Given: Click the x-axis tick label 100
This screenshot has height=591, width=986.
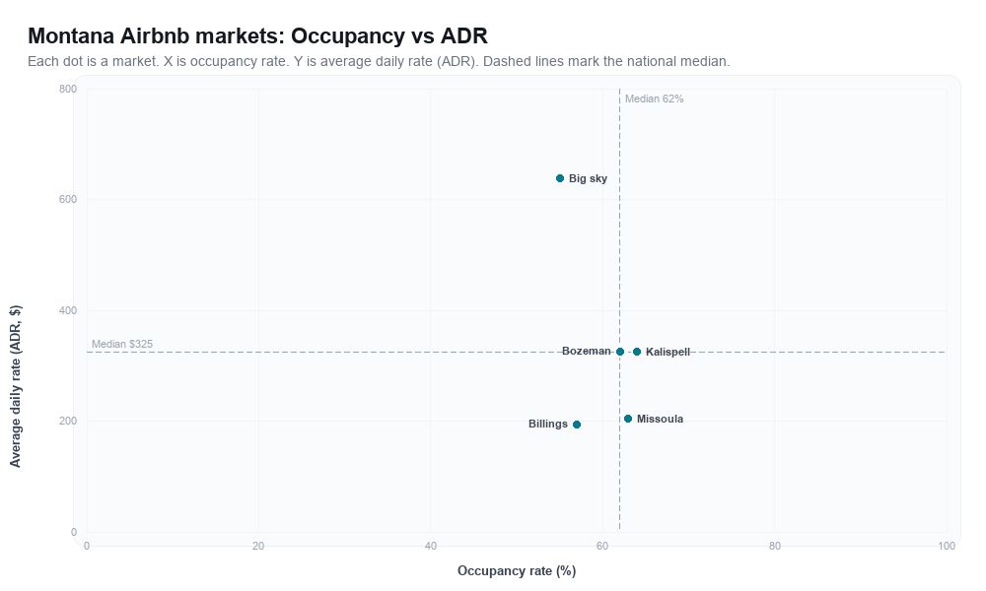Looking at the screenshot, I should pos(947,547).
